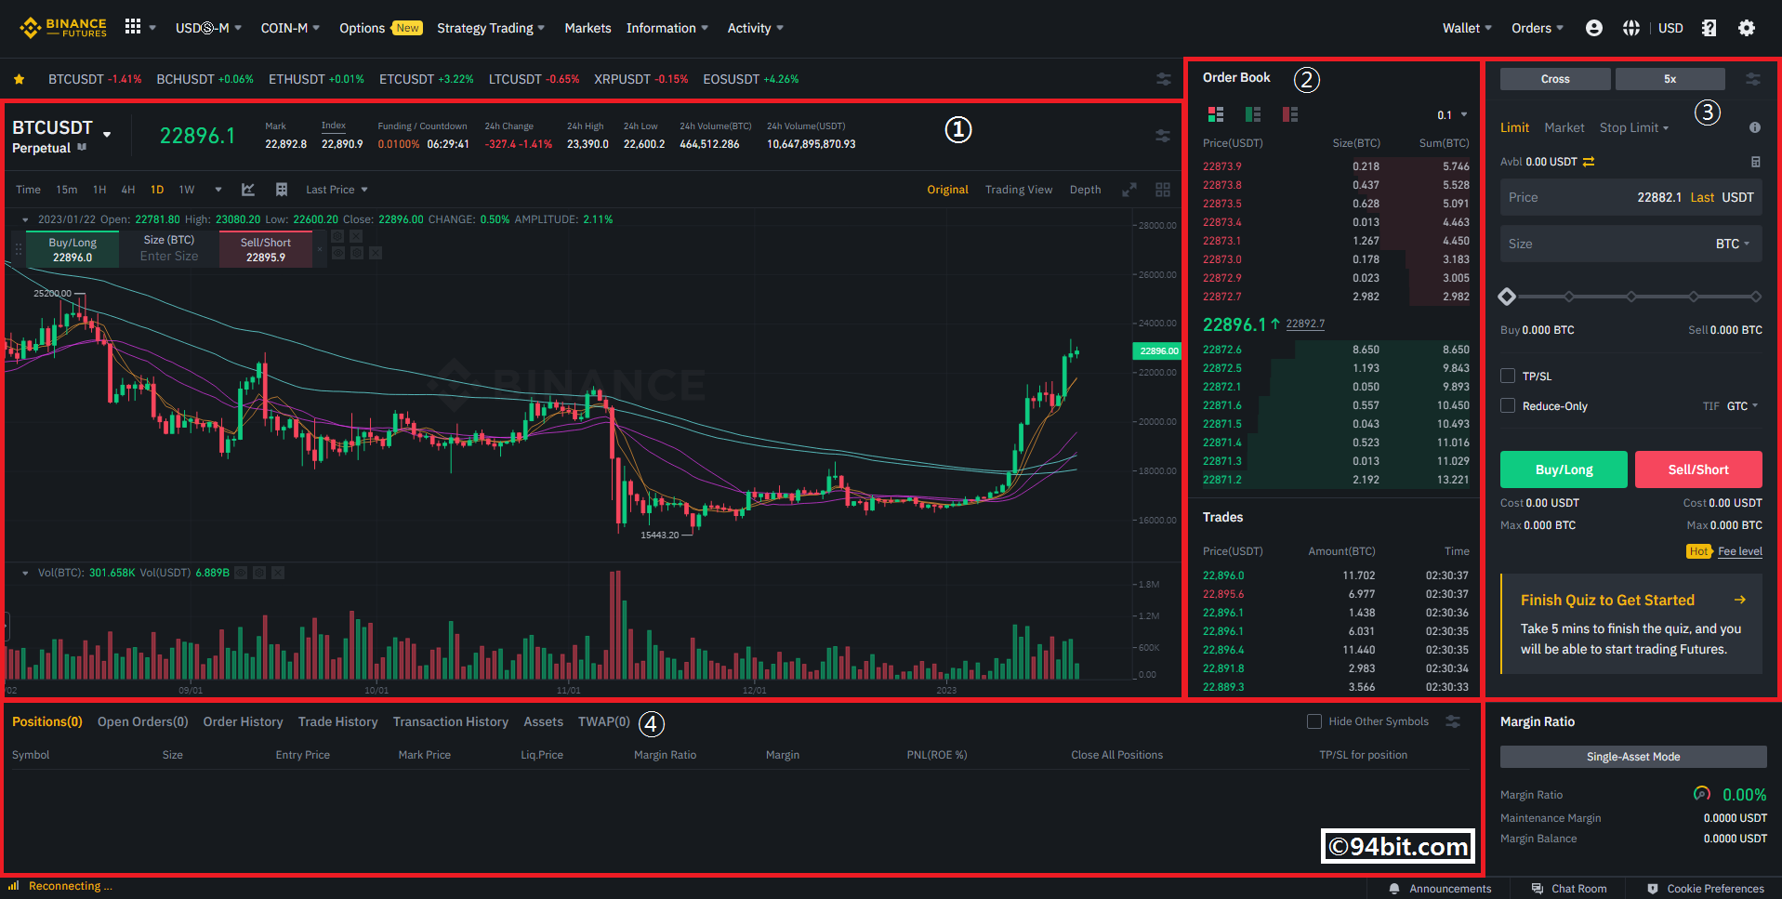Check Hide Other Symbols

tap(1313, 721)
